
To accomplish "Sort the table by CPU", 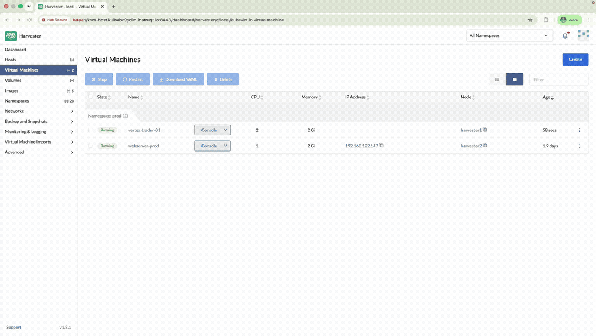I will [x=257, y=97].
